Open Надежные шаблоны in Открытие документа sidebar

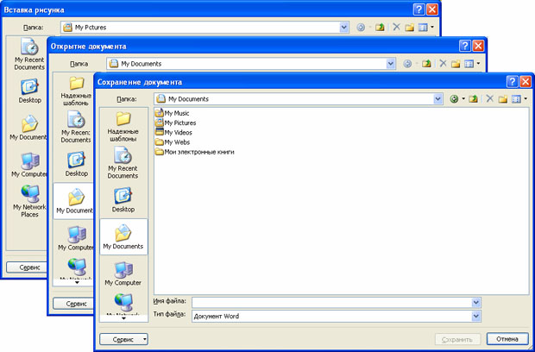pyautogui.click(x=76, y=91)
